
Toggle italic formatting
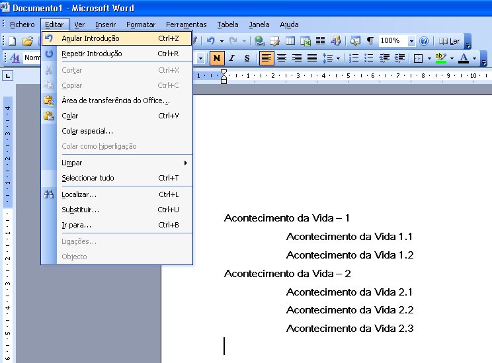tap(232, 58)
